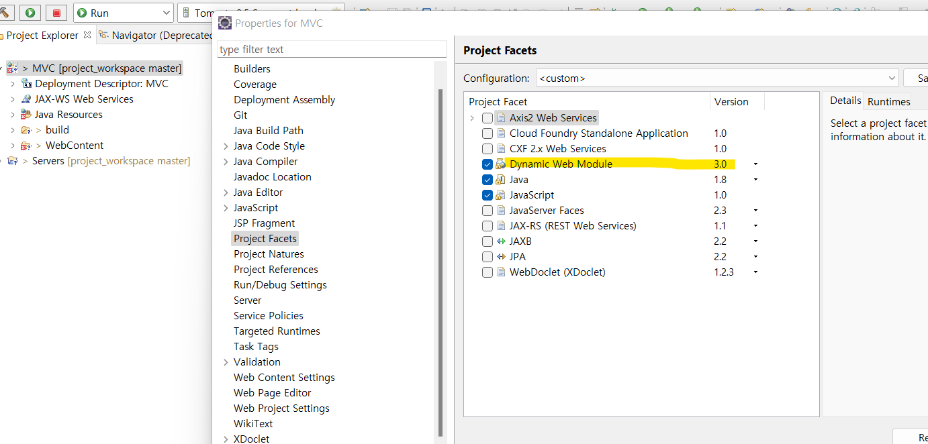This screenshot has height=444, width=928.
Task: Open the Run launch mode dropdown
Action: point(167,13)
